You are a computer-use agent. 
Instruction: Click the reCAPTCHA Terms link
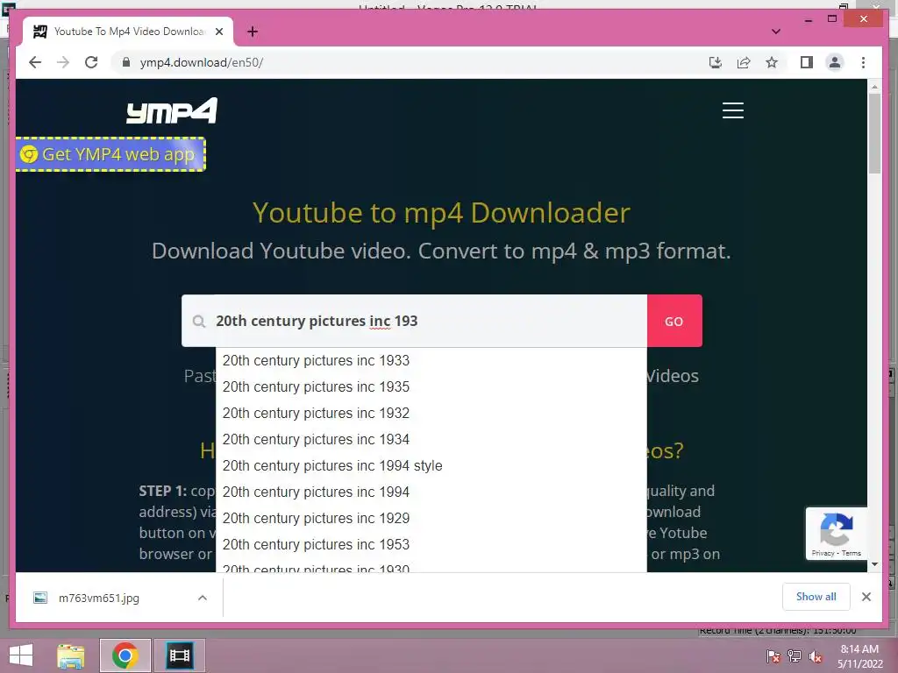[852, 554]
